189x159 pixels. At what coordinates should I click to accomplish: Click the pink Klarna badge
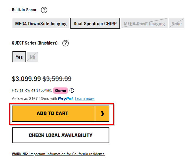tap(60, 90)
